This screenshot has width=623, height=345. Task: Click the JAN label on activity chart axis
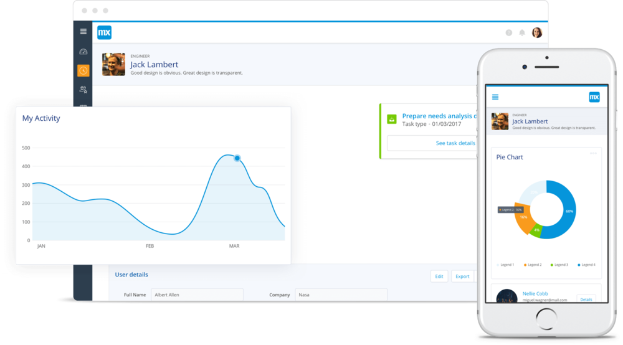coord(41,246)
